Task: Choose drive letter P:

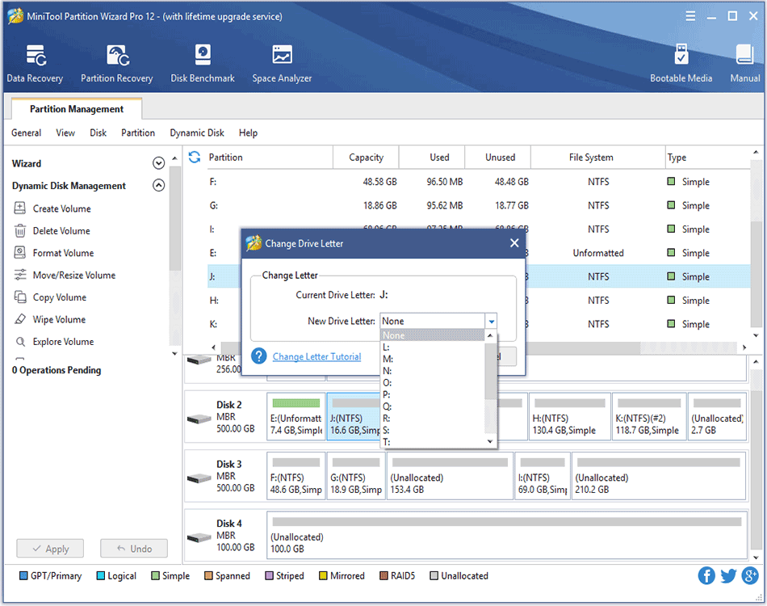Action: 433,394
